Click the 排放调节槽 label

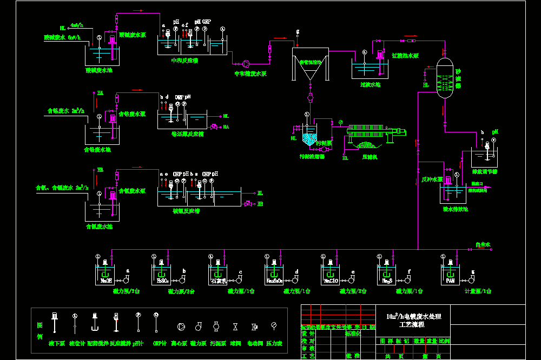click(x=484, y=172)
